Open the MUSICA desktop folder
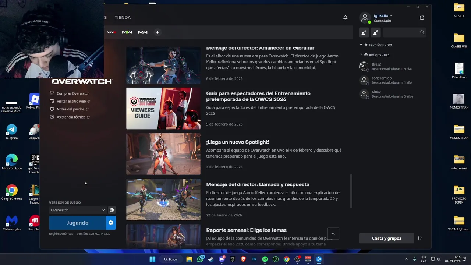 click(459, 10)
